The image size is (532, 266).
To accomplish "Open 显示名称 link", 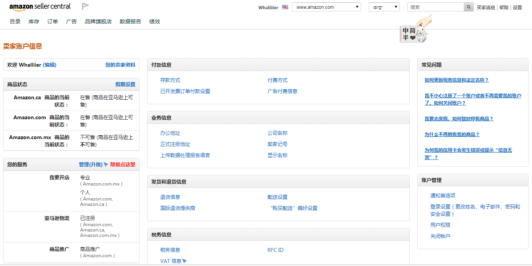I will point(277,155).
